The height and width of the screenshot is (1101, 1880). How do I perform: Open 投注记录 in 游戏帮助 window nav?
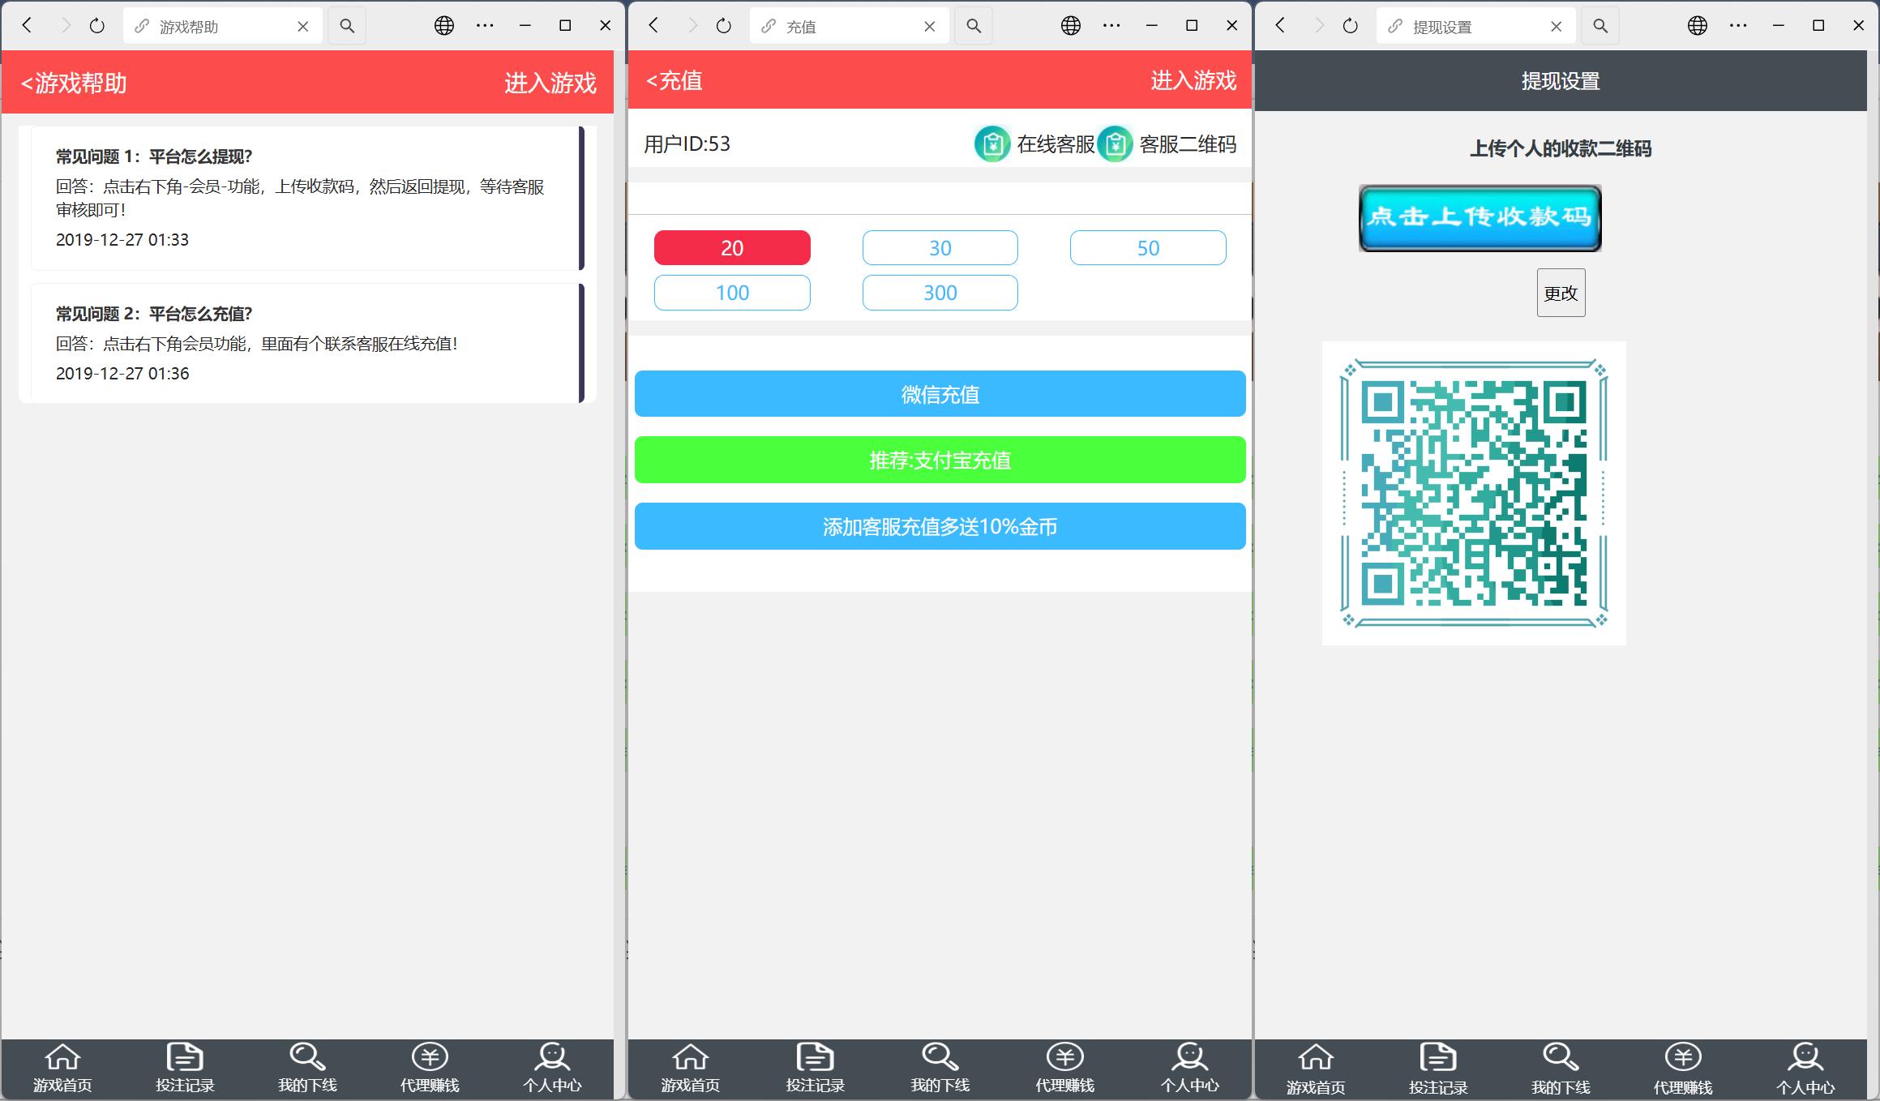point(185,1069)
